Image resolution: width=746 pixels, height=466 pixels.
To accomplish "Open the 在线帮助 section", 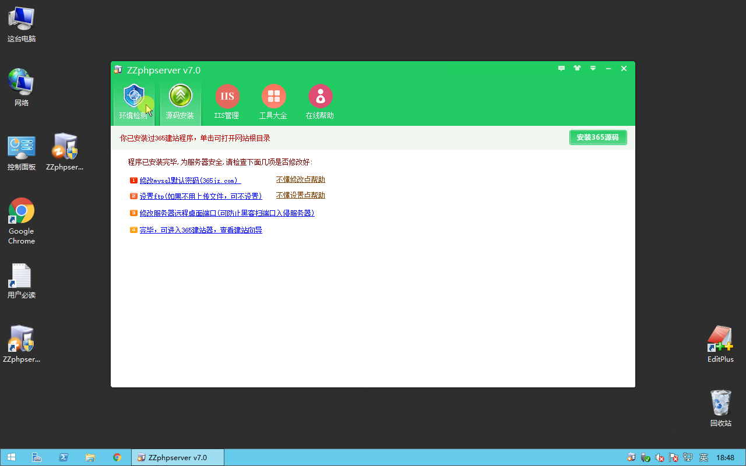I will [320, 103].
